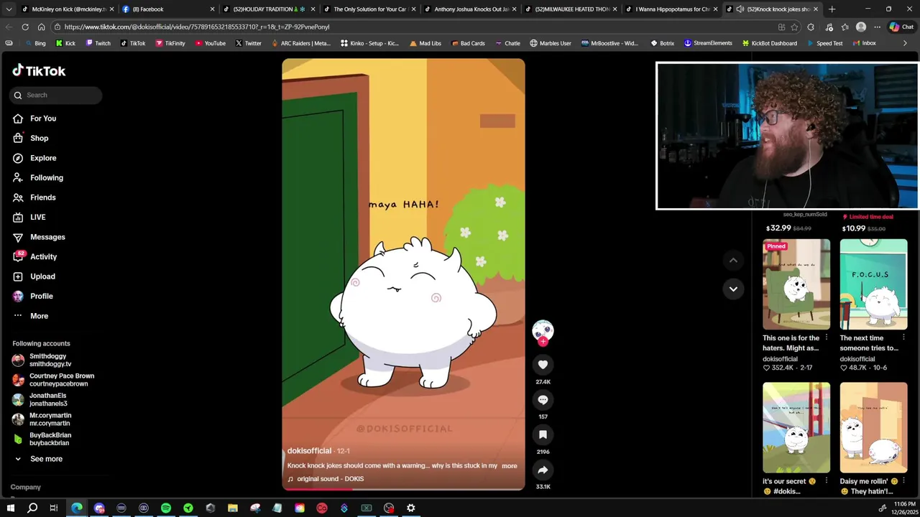The height and width of the screenshot is (517, 920).
Task: Follow dokisofficial via the avatar plus icon
Action: coord(543,342)
